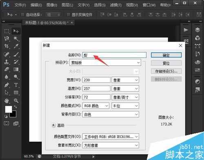Click the 复位 reset button

point(166,63)
